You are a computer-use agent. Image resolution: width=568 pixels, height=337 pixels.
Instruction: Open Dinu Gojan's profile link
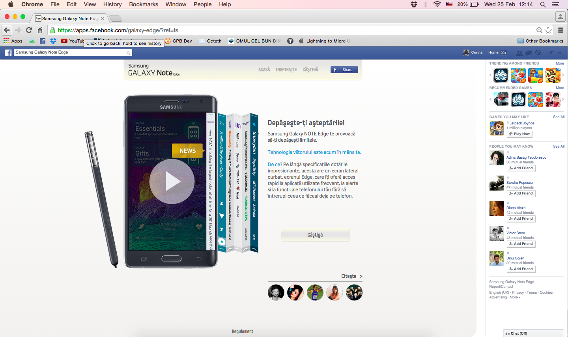515,258
